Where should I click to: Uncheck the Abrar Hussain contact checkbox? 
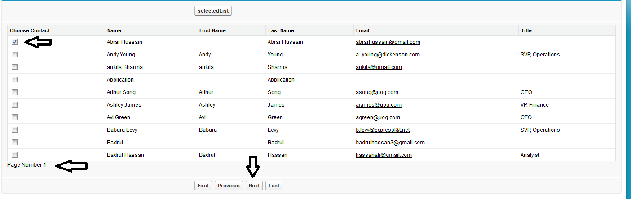click(x=15, y=42)
